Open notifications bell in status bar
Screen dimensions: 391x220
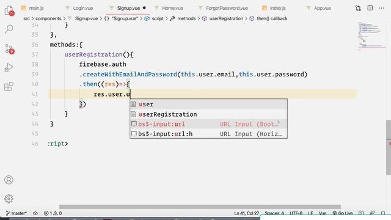tap(383, 213)
